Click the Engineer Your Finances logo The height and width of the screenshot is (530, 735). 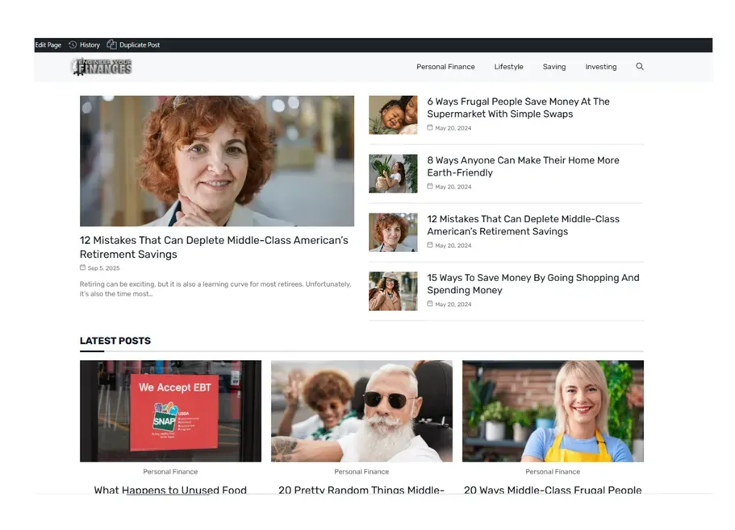[x=101, y=67]
